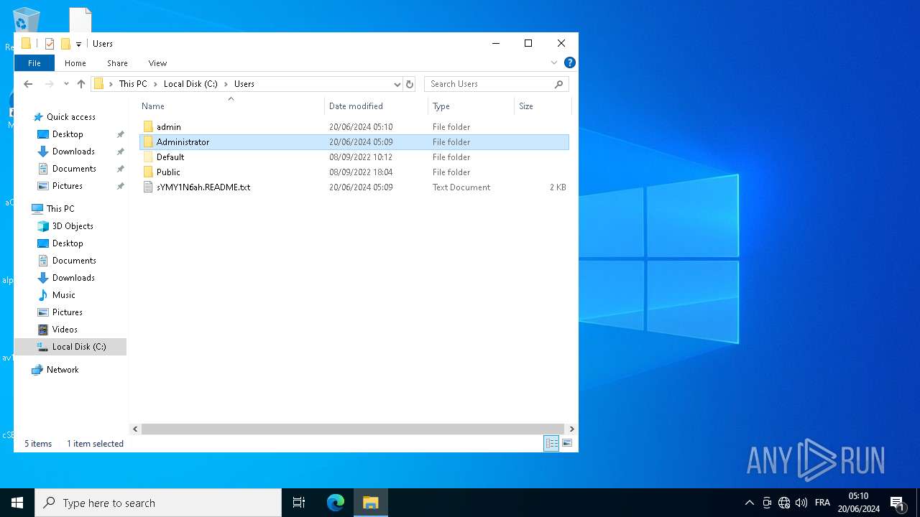Switch to Large icons view layout
The height and width of the screenshot is (517, 920).
[x=567, y=443]
